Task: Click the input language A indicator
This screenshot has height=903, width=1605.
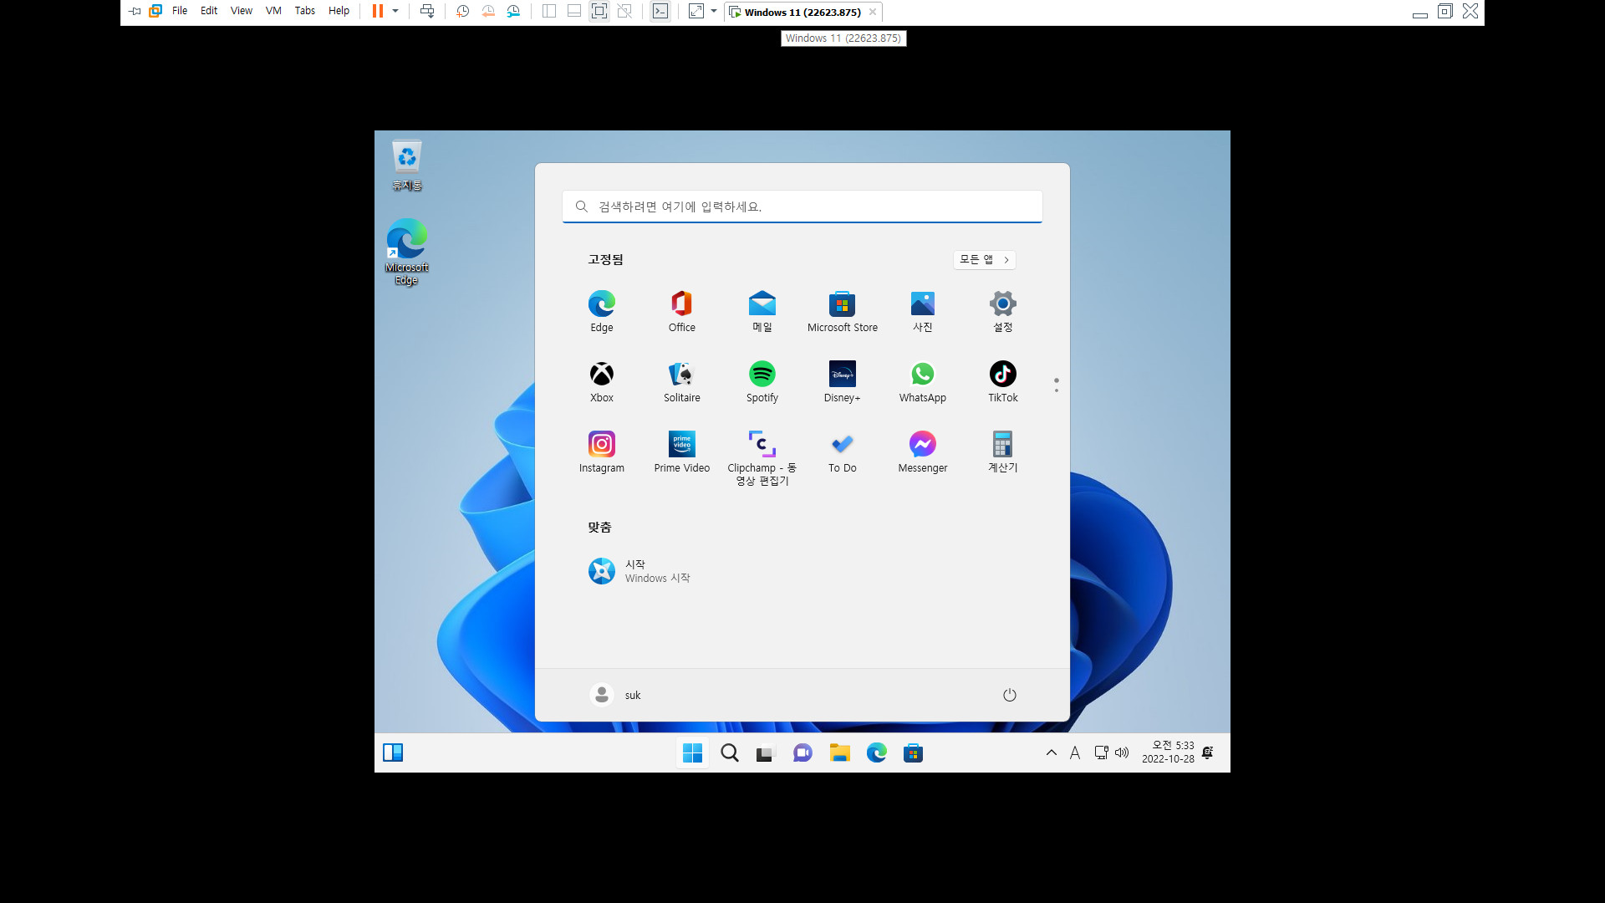Action: click(x=1075, y=752)
